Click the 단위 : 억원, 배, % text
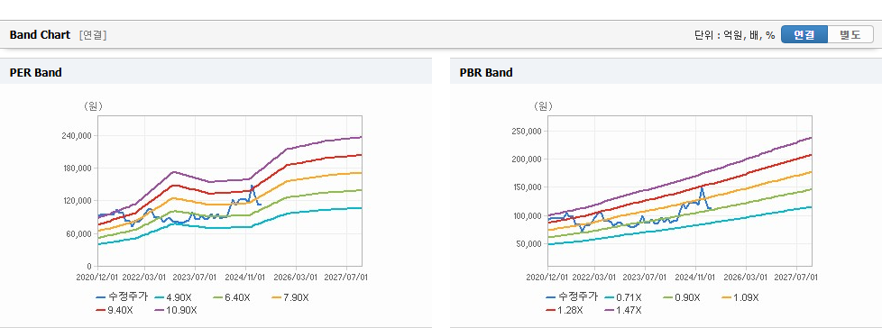Screen dimensions: 882x328 [x=735, y=35]
